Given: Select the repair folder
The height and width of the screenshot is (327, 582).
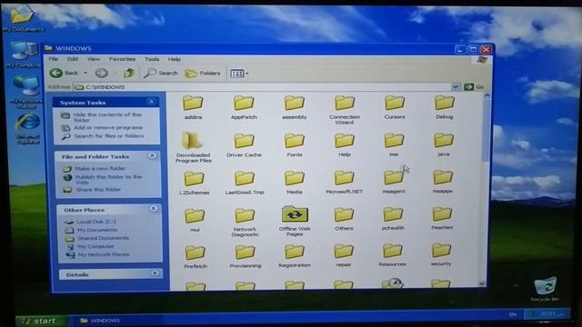Looking at the screenshot, I should click(x=344, y=256).
